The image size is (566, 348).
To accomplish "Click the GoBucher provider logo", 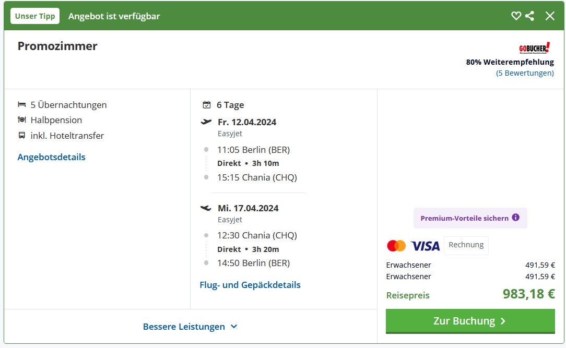I will tap(535, 49).
